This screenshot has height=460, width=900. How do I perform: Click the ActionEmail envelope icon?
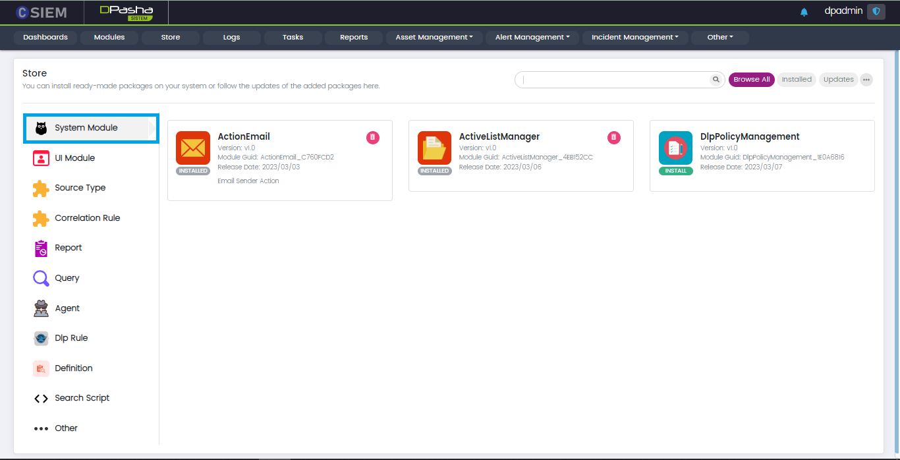193,148
